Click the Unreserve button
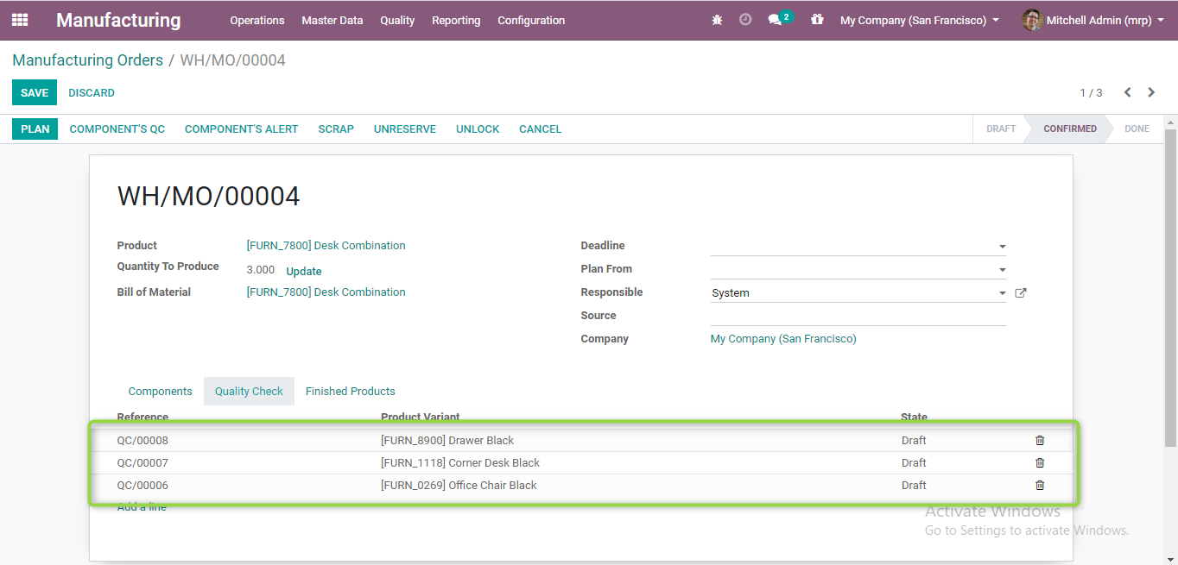1178x565 pixels. pos(405,129)
